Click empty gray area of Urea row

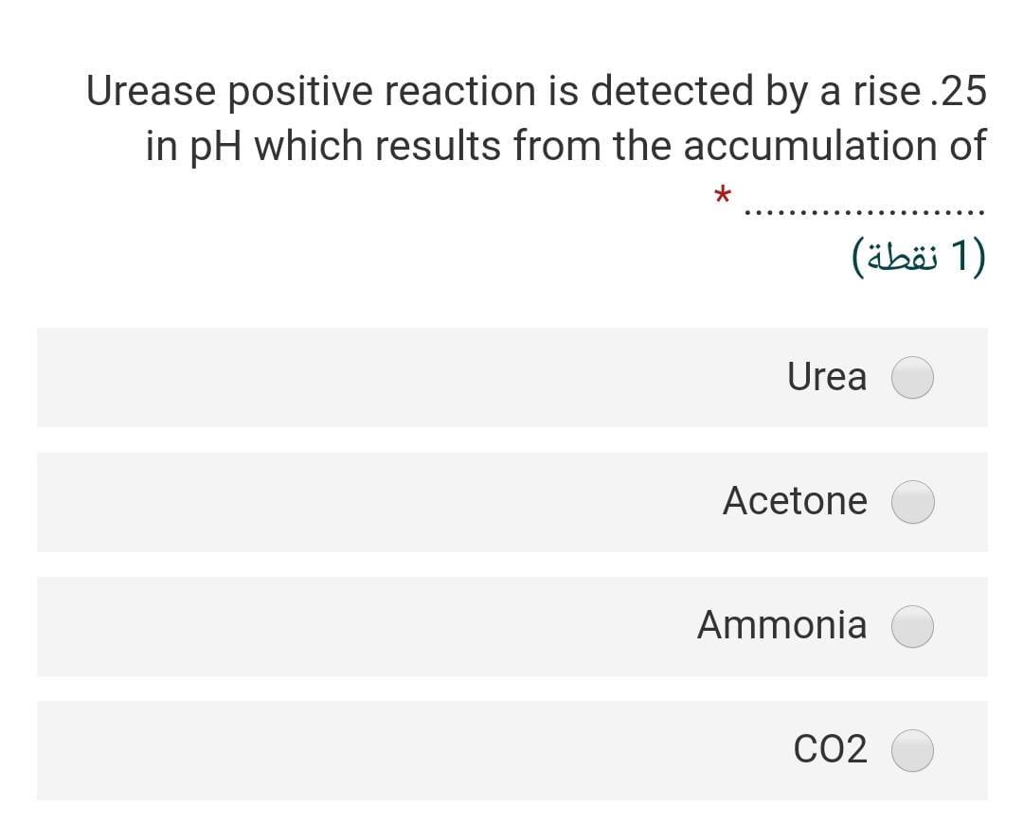(379, 377)
